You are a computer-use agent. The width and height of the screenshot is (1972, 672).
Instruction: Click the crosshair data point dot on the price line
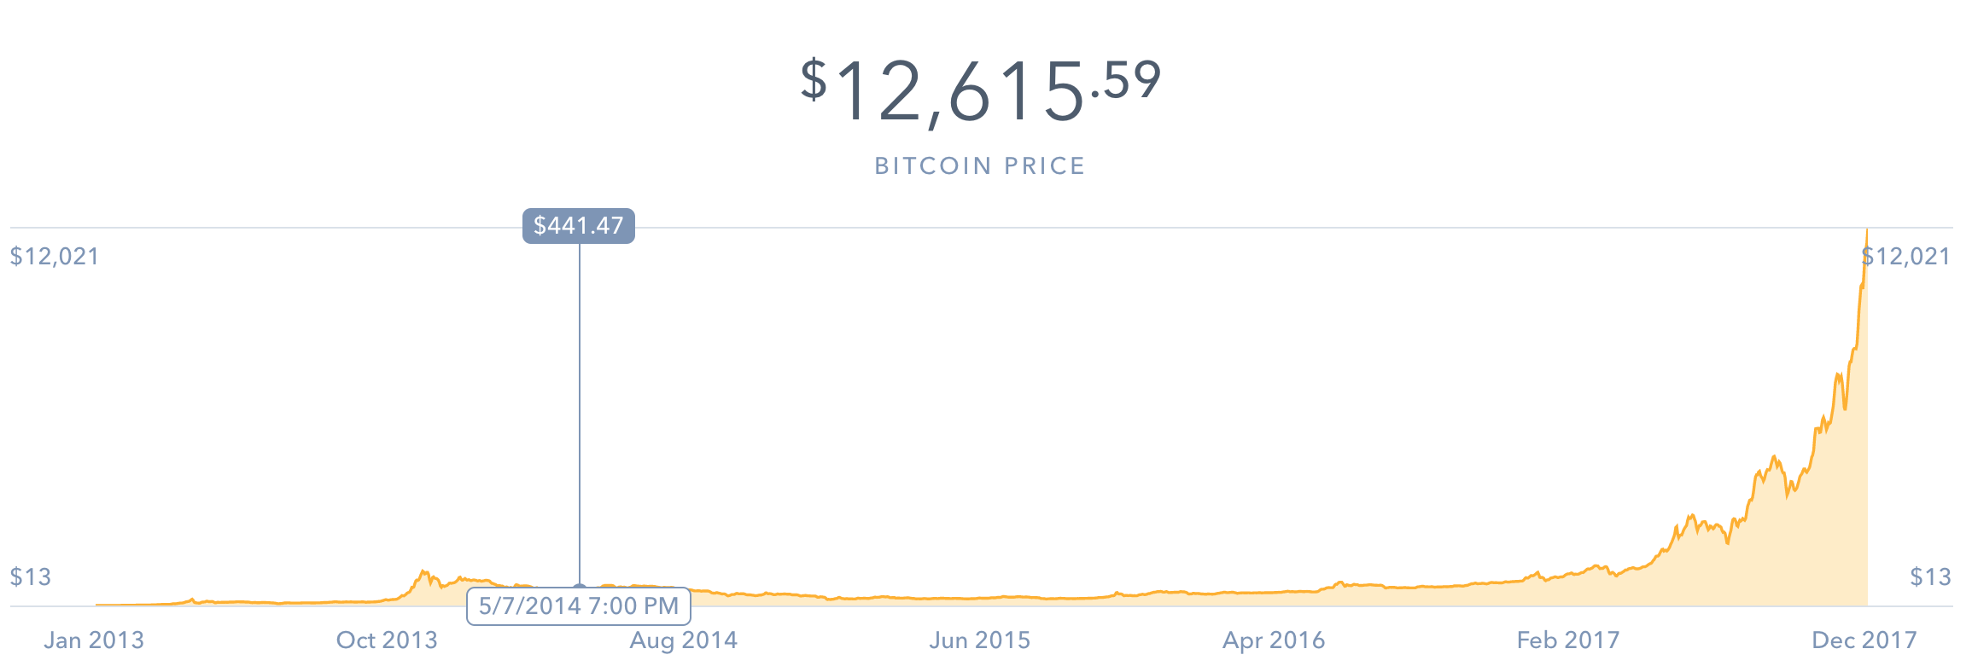pos(580,588)
